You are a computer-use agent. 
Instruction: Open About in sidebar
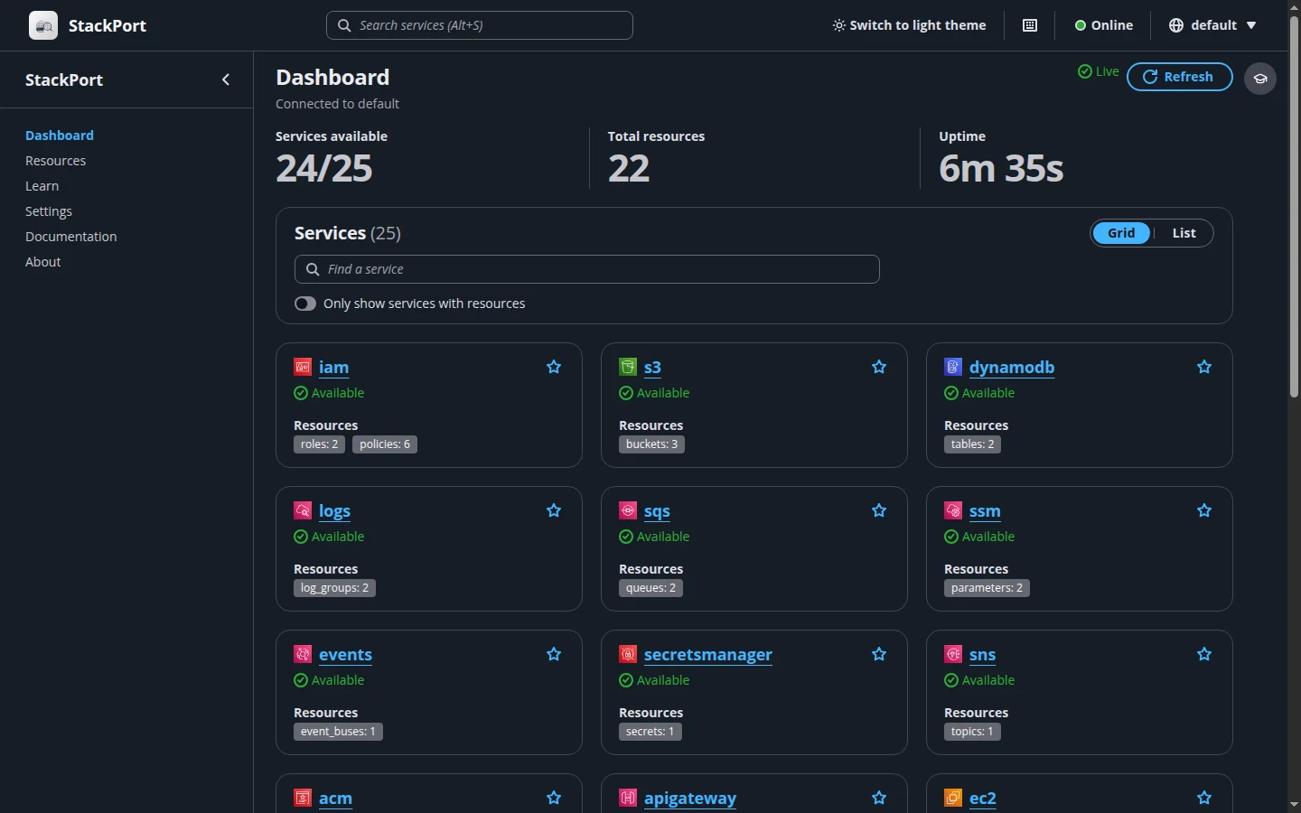43,262
